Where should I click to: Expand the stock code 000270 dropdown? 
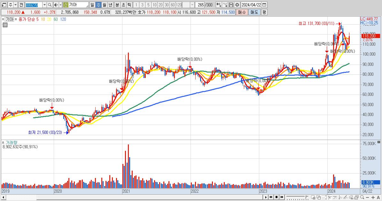44,5
